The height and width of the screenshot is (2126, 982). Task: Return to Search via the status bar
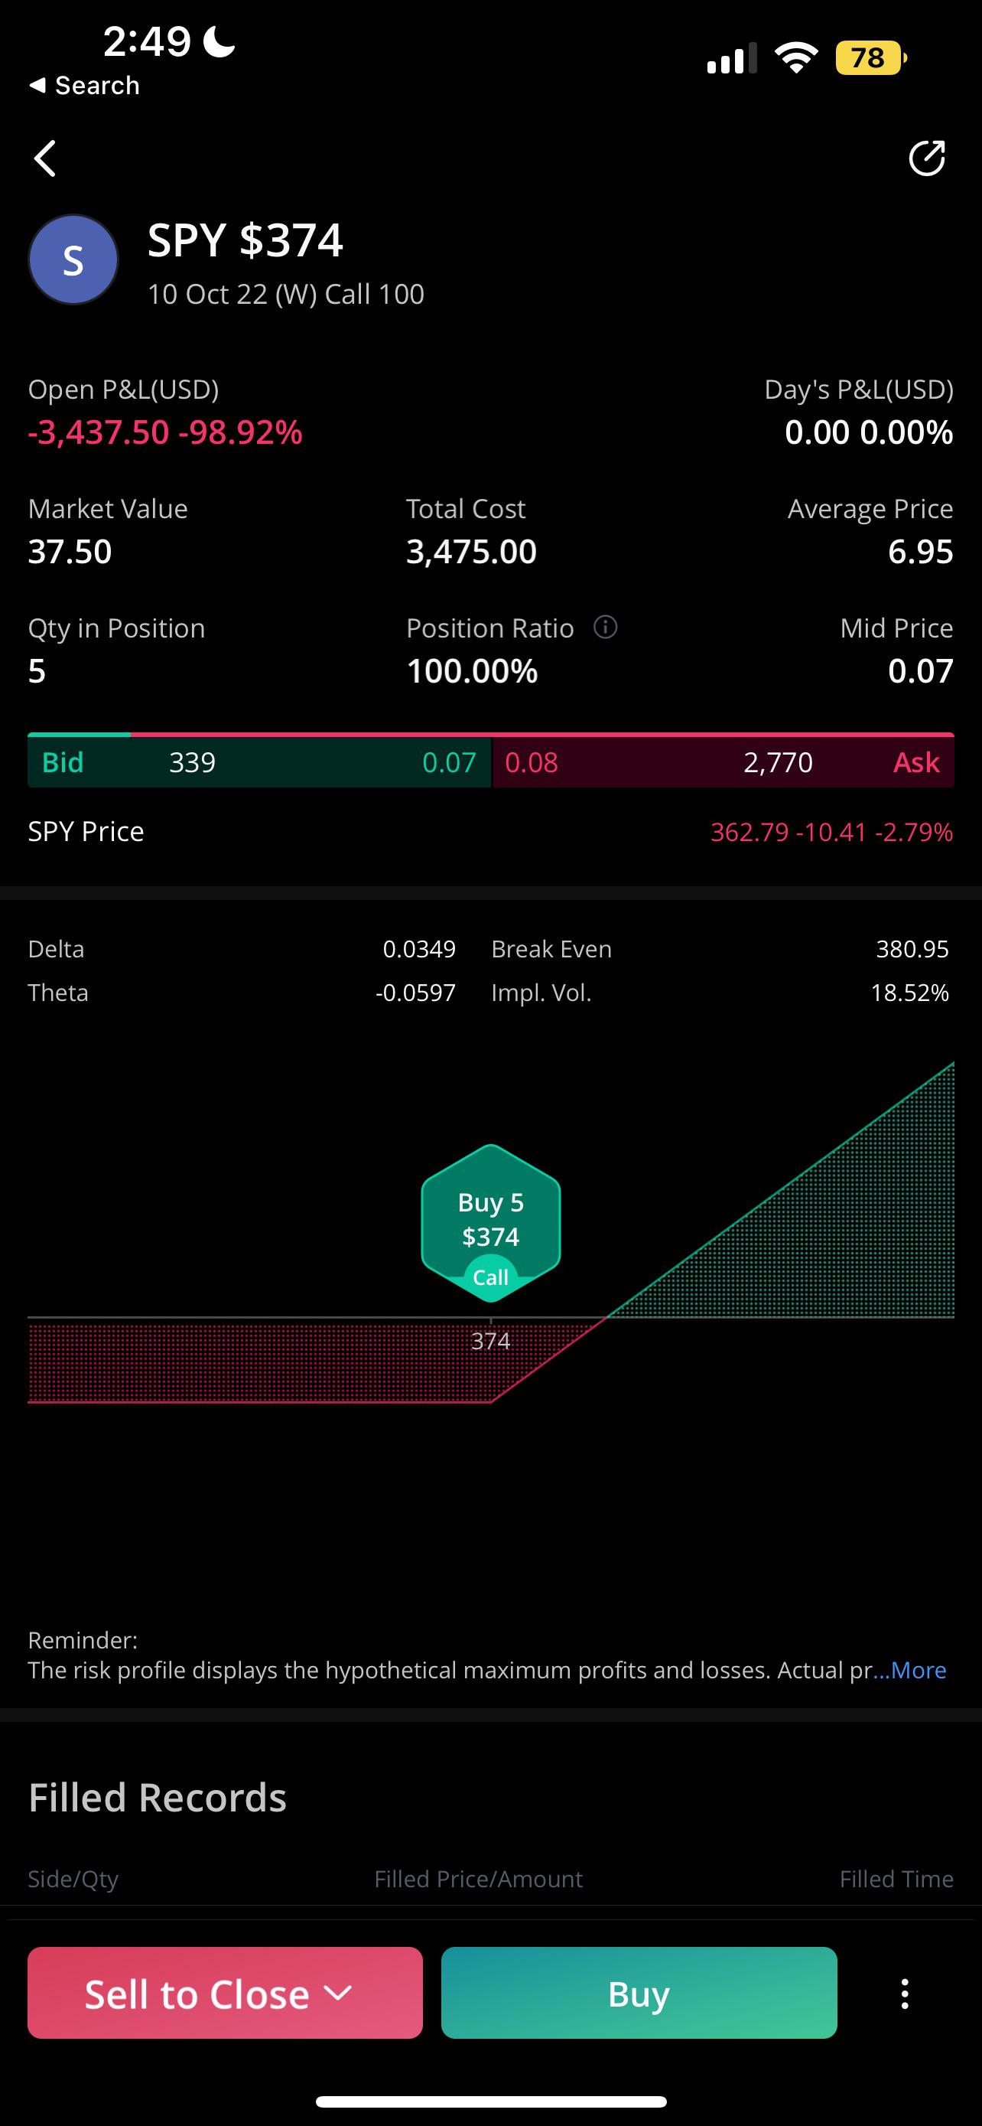(x=84, y=85)
